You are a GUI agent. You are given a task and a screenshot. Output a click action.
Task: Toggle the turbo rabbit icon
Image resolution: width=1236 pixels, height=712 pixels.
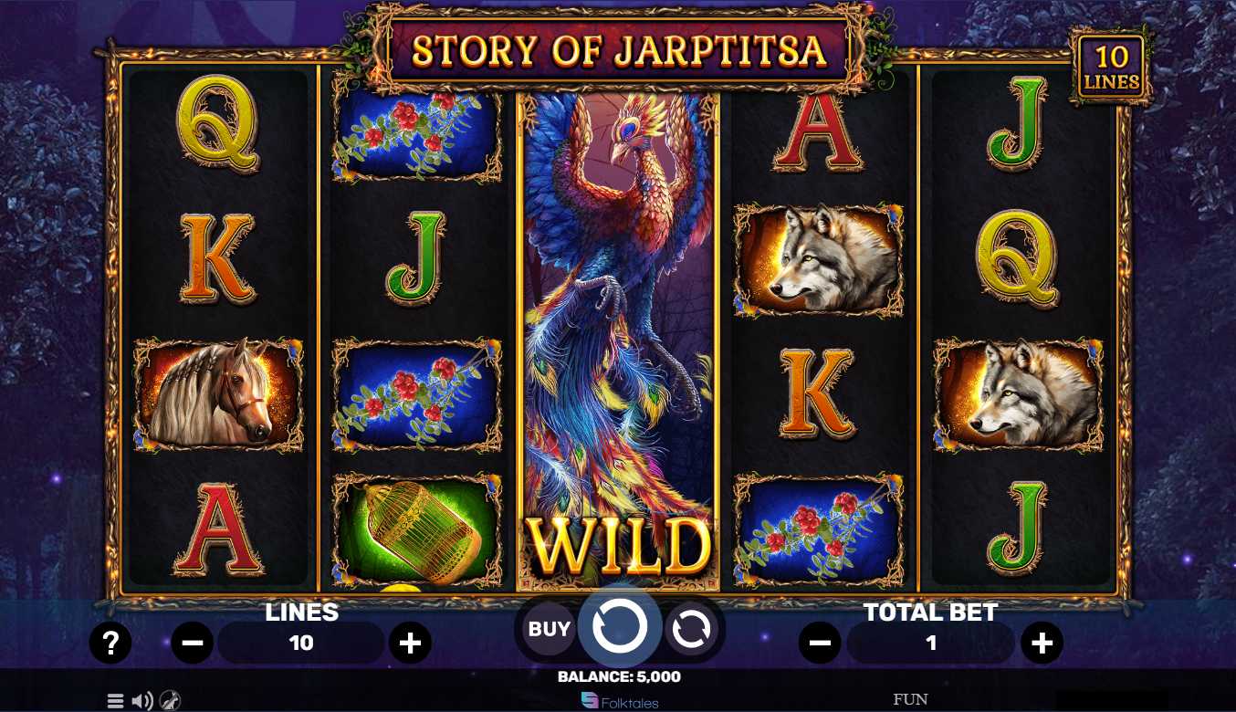[170, 701]
